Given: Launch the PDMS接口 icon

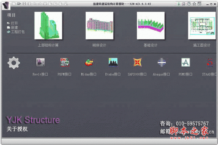Looking at the screenshot, I should point(186,62).
